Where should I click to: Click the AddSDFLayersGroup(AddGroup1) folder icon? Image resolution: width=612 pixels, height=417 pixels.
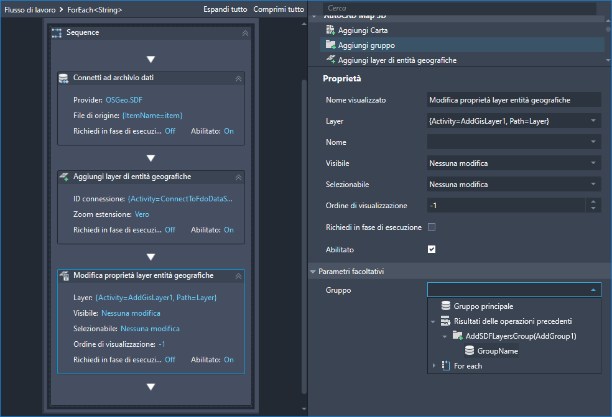coord(457,336)
